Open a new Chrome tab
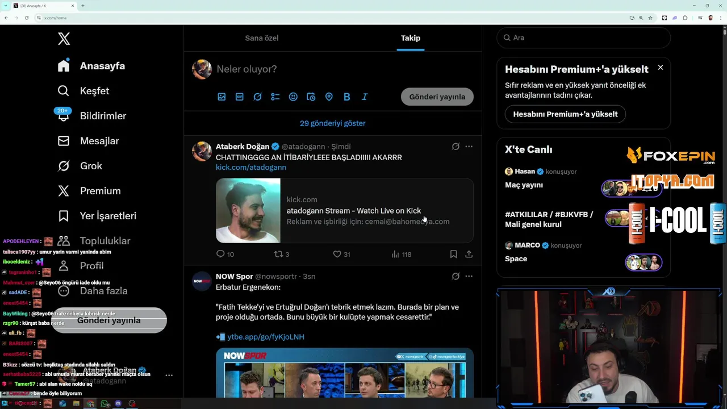The width and height of the screenshot is (727, 409). click(x=83, y=6)
